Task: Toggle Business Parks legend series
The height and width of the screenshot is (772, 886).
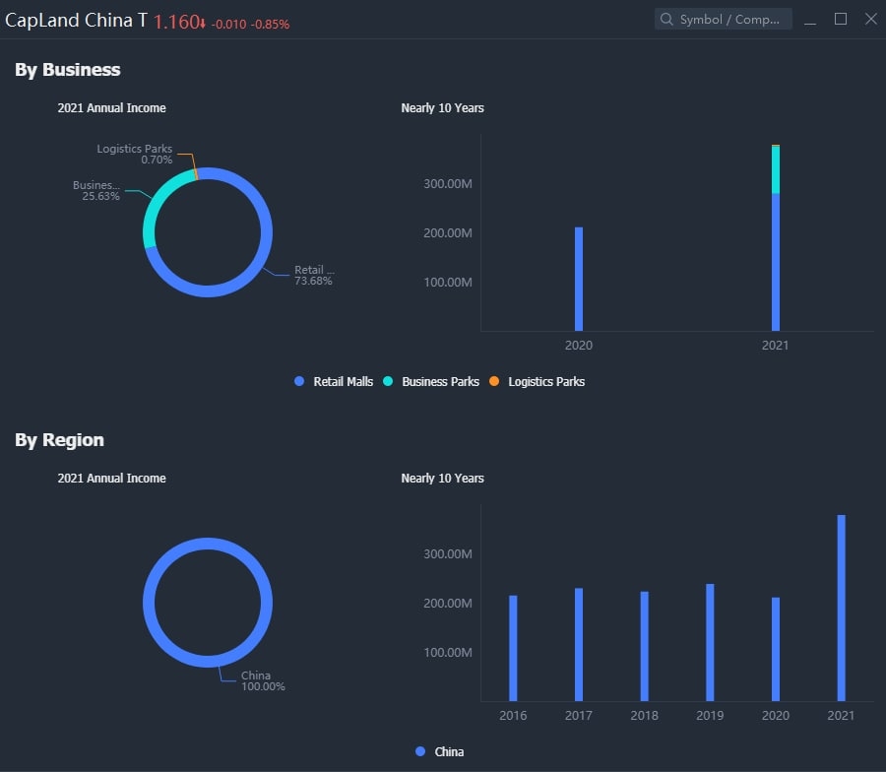Action: [430, 381]
